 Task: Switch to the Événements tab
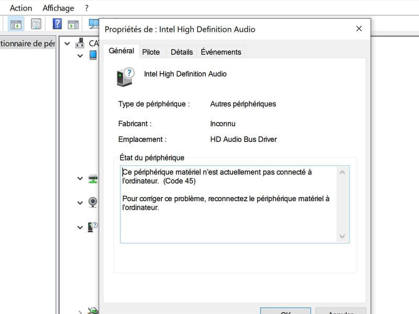pyautogui.click(x=221, y=52)
